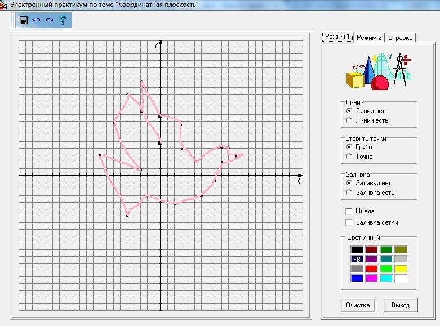Click the Redo arrow icon
Screen dimensions: 440x326
tap(50, 20)
